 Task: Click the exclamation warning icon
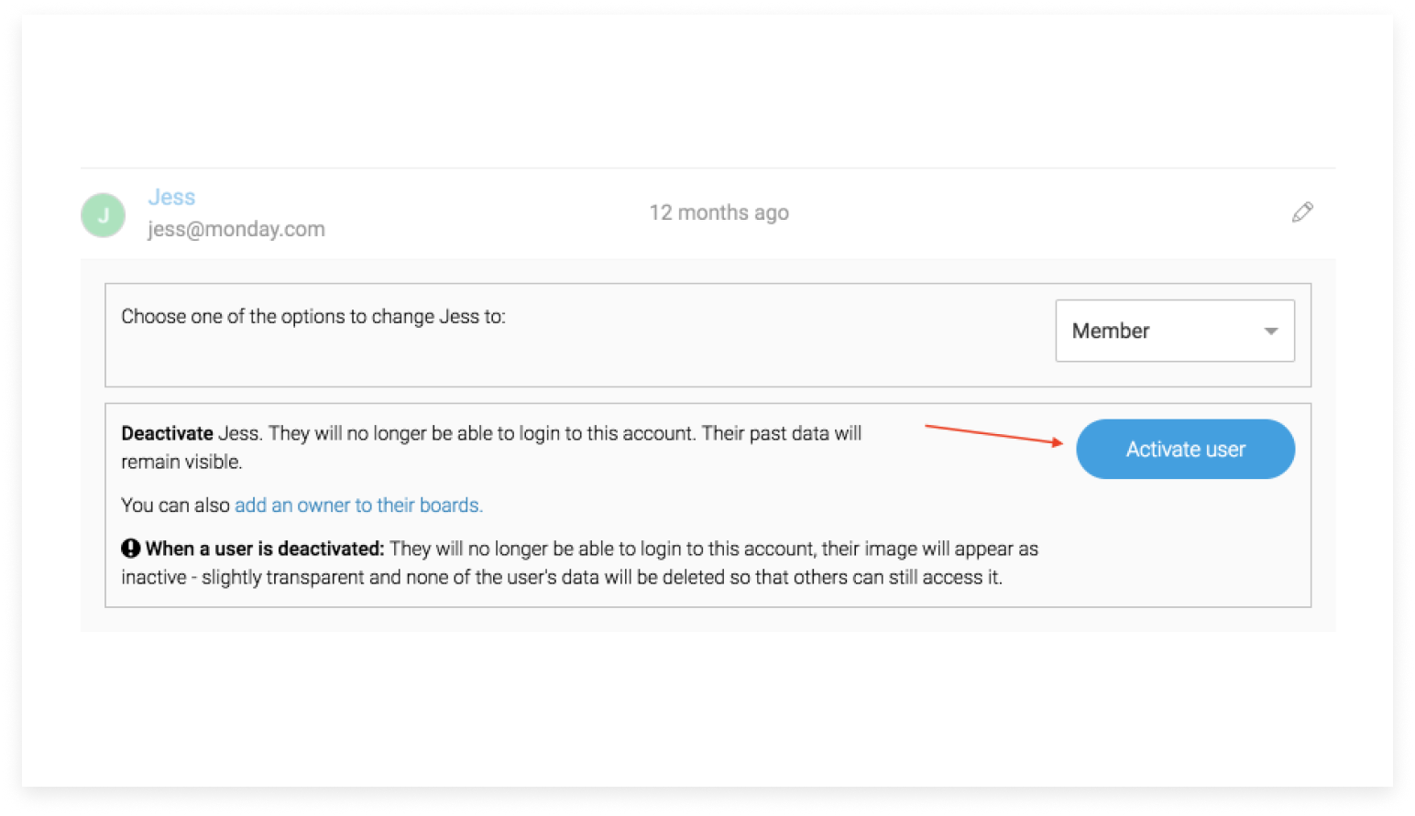tap(131, 549)
